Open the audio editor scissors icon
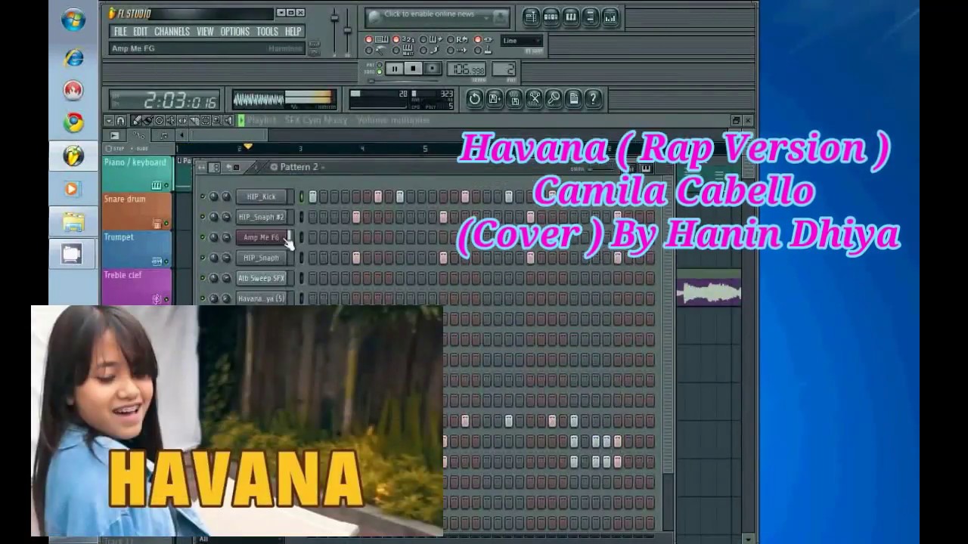The height and width of the screenshot is (544, 968). coord(534,98)
